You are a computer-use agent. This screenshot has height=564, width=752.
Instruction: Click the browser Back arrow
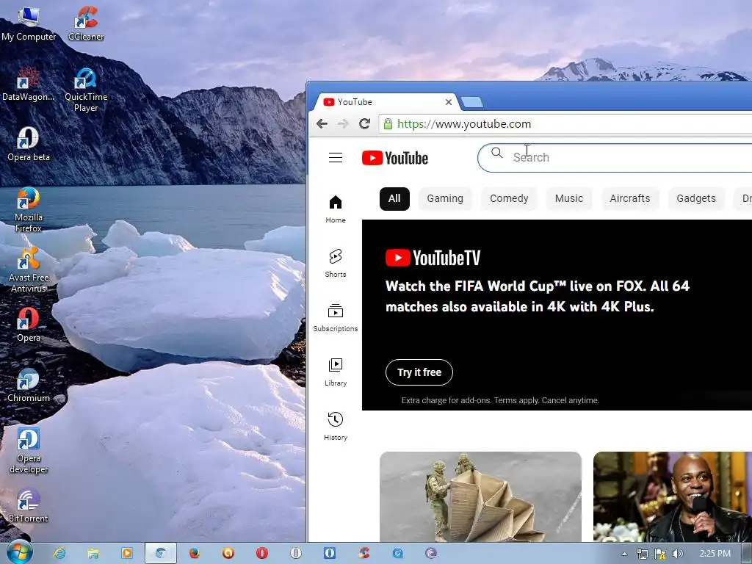322,123
